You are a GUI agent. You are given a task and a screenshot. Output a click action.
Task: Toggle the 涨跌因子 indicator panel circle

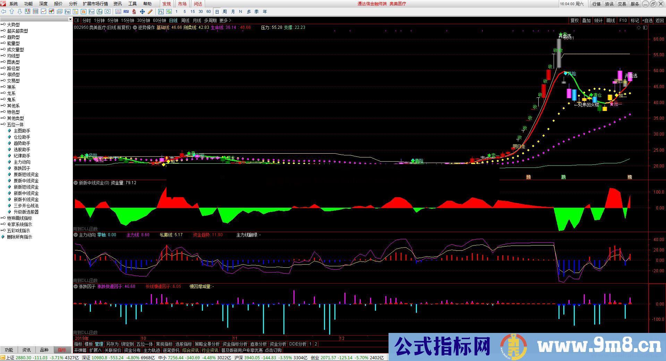76,286
